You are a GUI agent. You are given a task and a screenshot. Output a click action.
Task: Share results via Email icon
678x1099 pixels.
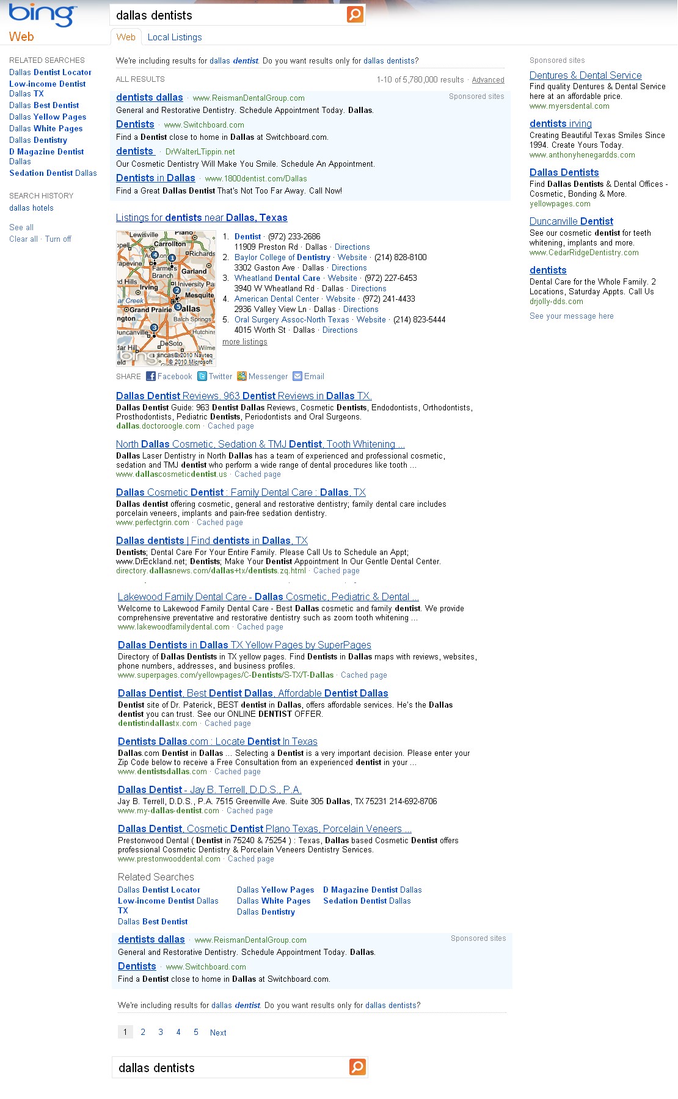coord(297,376)
